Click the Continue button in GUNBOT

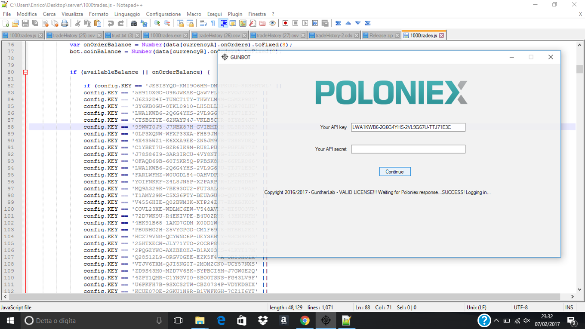coord(394,172)
